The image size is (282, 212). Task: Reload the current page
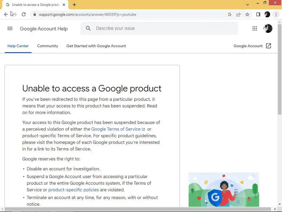[24, 14]
